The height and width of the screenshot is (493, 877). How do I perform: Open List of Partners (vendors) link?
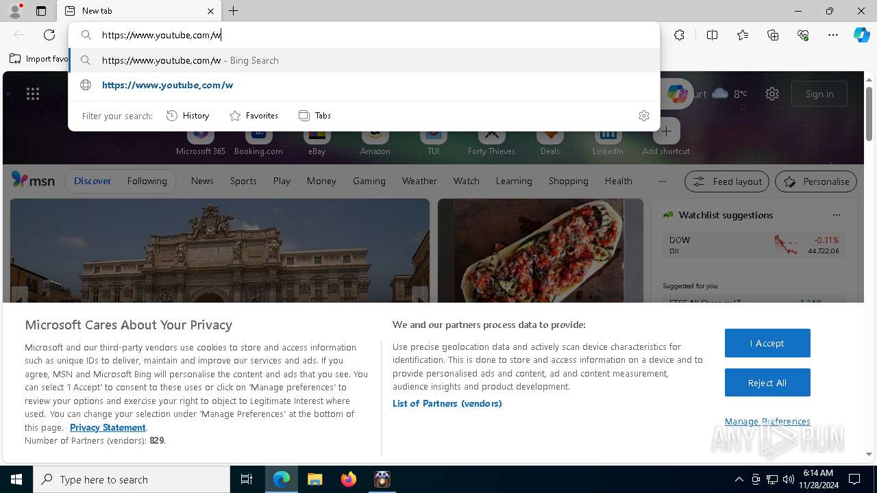click(x=447, y=403)
